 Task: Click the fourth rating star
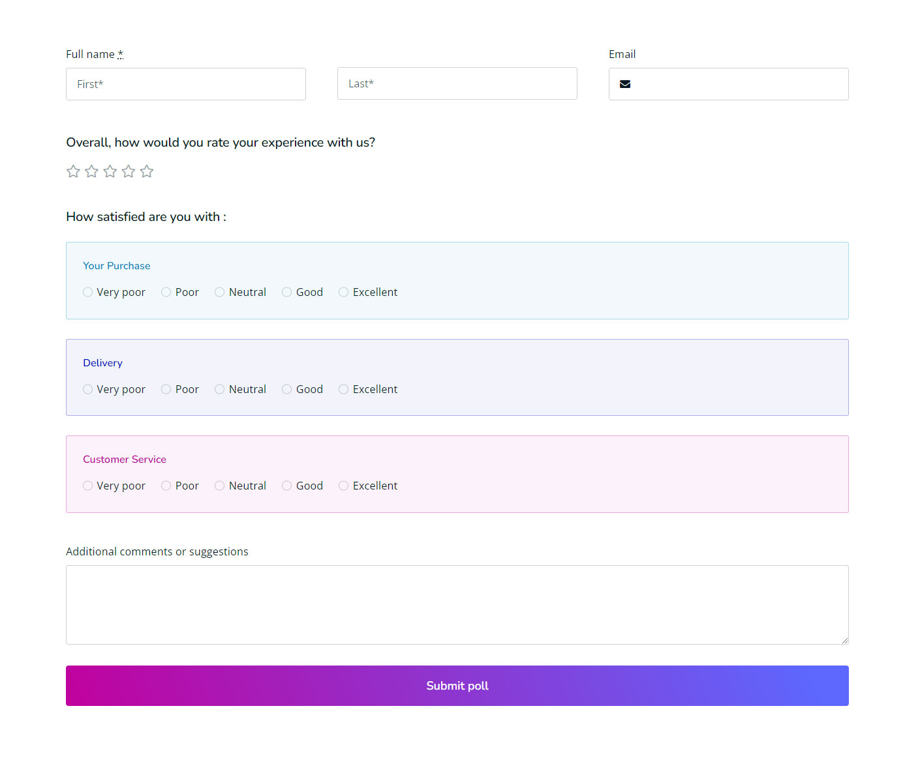tap(129, 171)
